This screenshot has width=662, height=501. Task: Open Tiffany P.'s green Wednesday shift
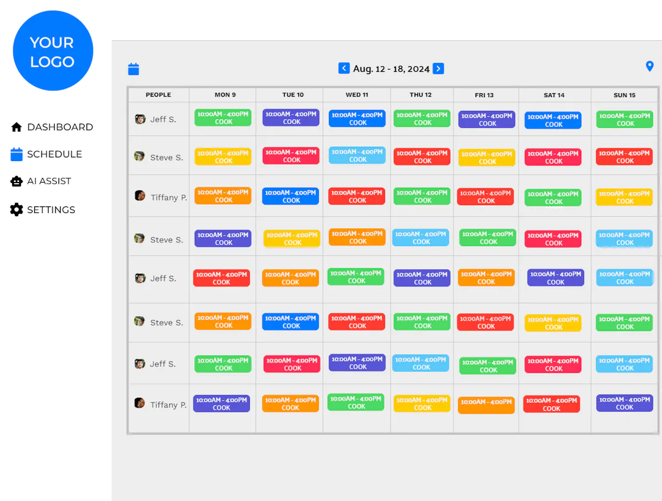pos(356,402)
